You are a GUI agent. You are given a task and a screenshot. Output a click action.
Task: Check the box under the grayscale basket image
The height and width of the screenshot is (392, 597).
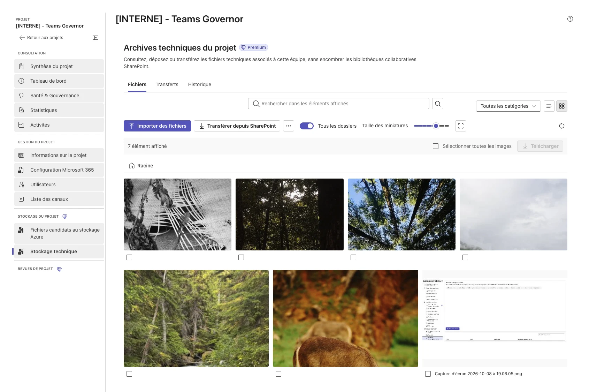(129, 257)
